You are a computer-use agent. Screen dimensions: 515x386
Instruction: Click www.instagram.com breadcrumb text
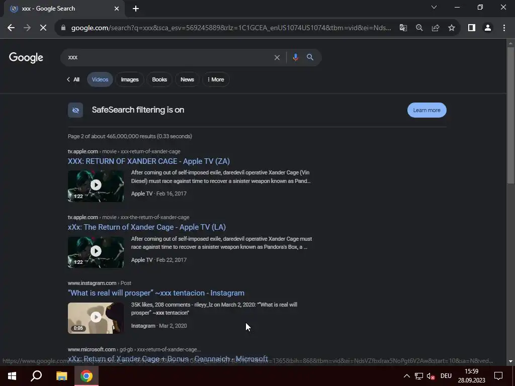(x=92, y=283)
